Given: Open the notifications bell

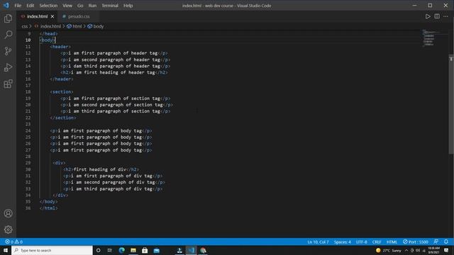Looking at the screenshot, I should (446, 242).
